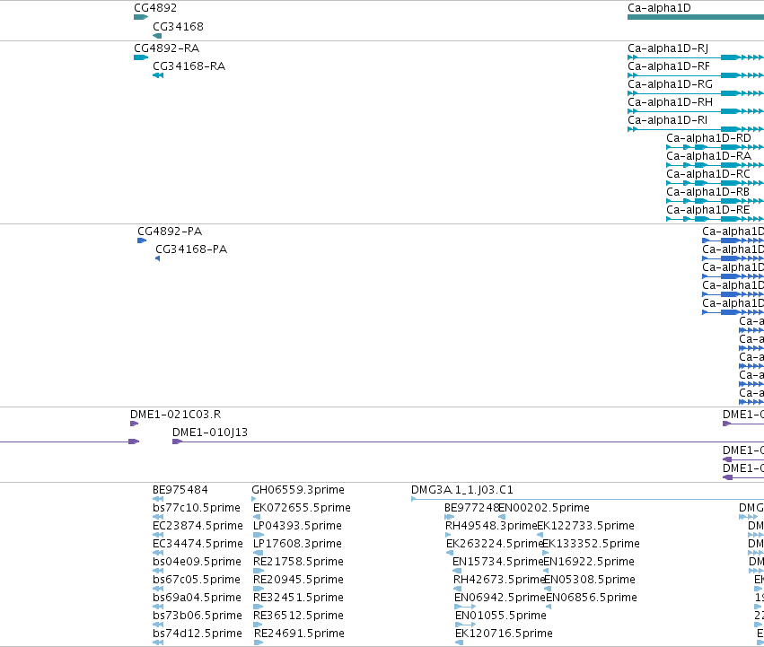Screen dimensions: 764x647
Task: Click transcript label Ca-alpha1D-RB
Action: pyautogui.click(x=707, y=192)
